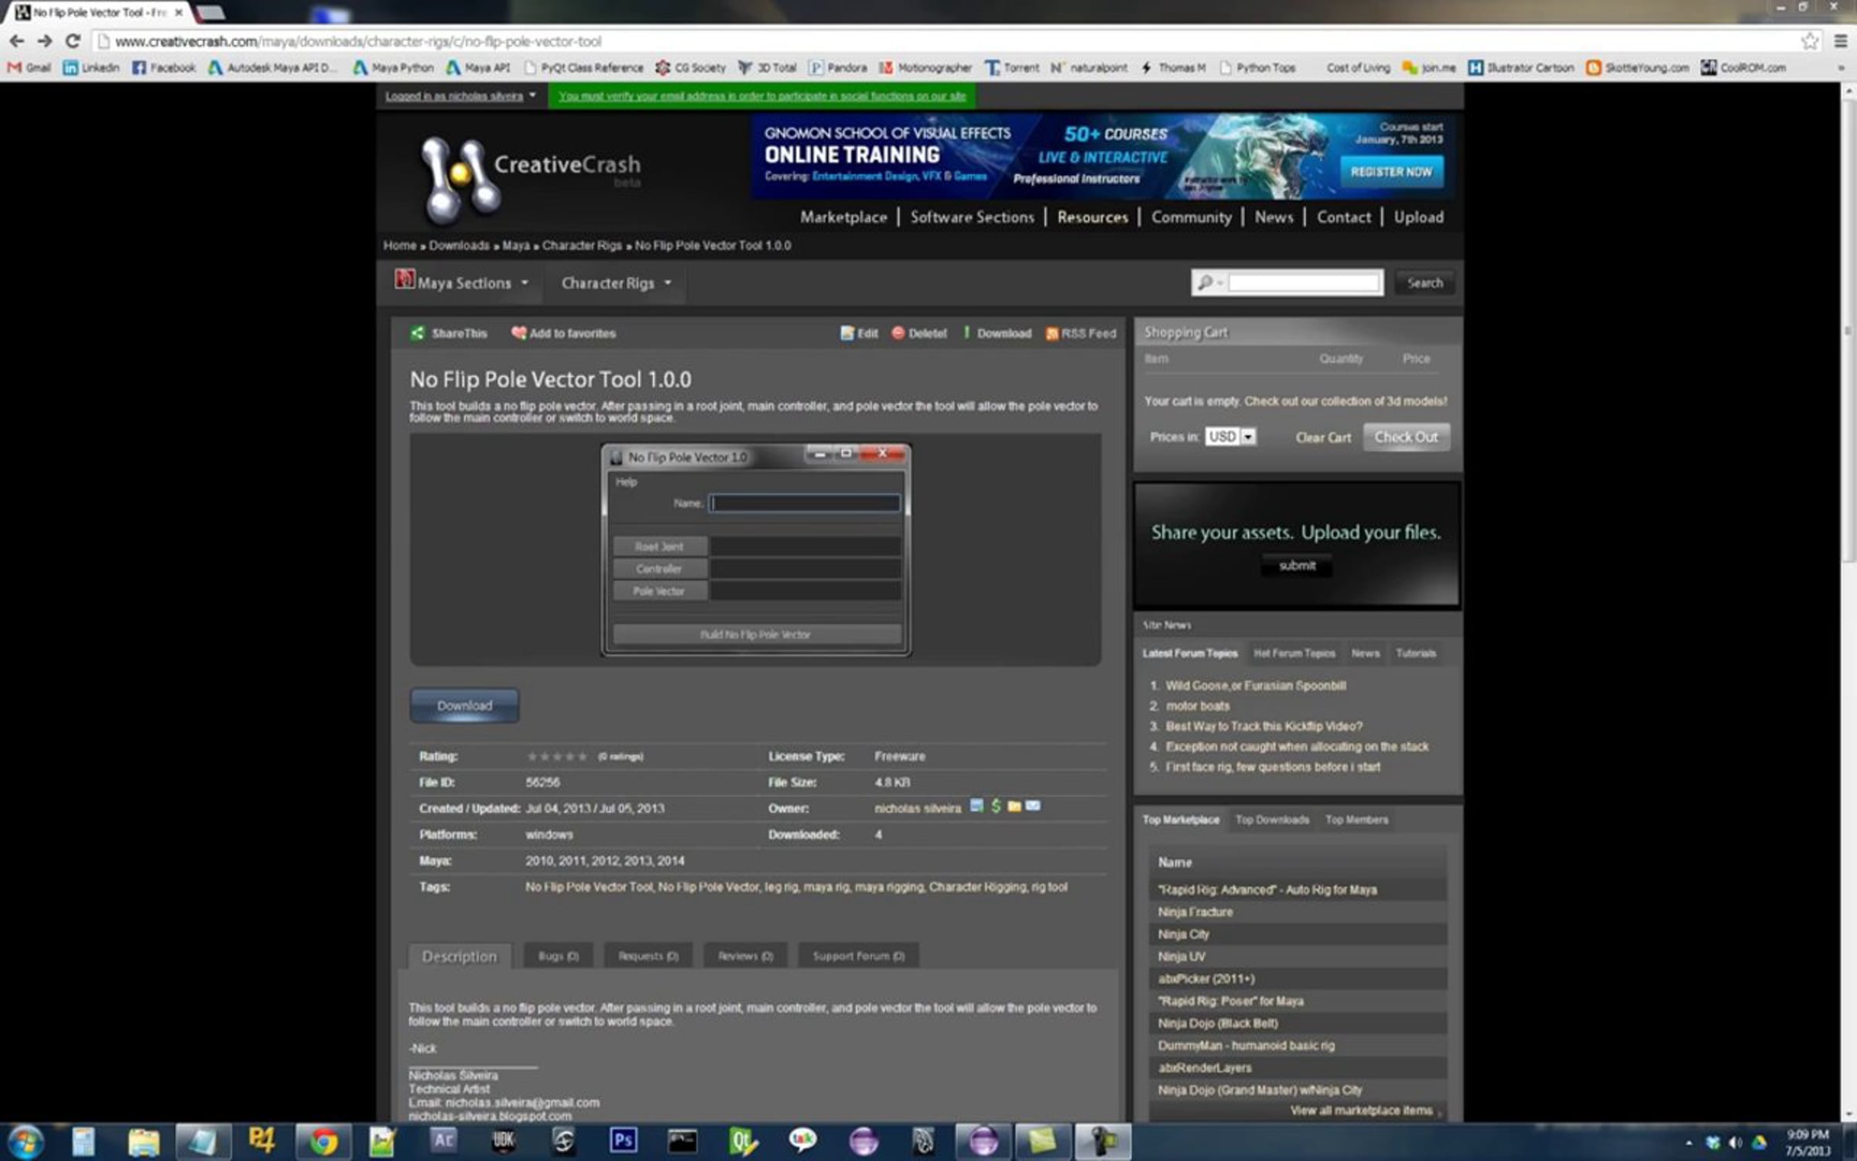This screenshot has width=1857, height=1161.
Task: Open UDK from the taskbar
Action: [x=503, y=1141]
